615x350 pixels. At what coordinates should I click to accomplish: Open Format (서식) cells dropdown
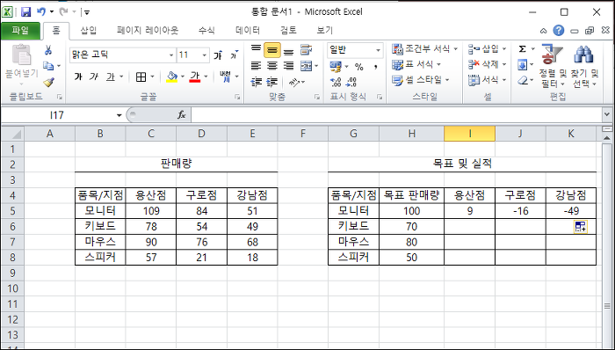click(487, 80)
